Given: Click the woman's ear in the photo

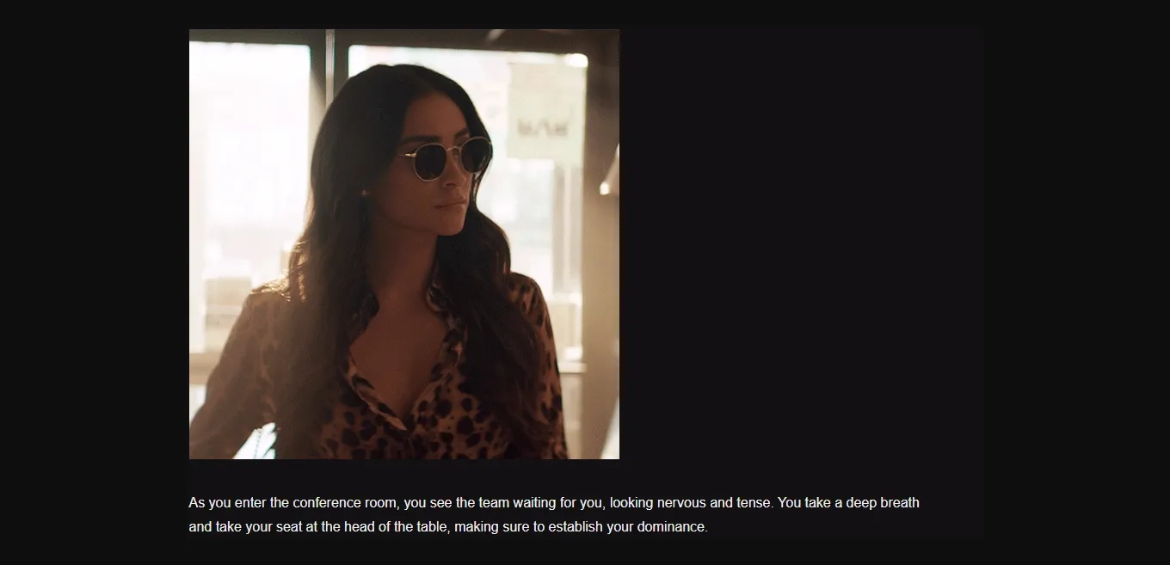Looking at the screenshot, I should (366, 193).
